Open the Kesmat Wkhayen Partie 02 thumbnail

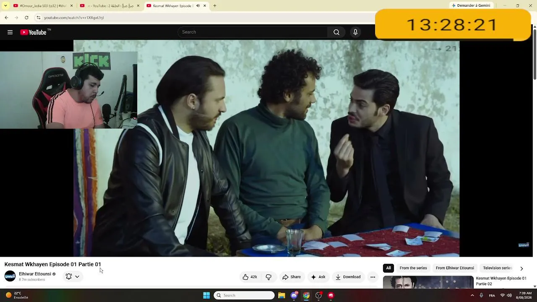[428, 282]
